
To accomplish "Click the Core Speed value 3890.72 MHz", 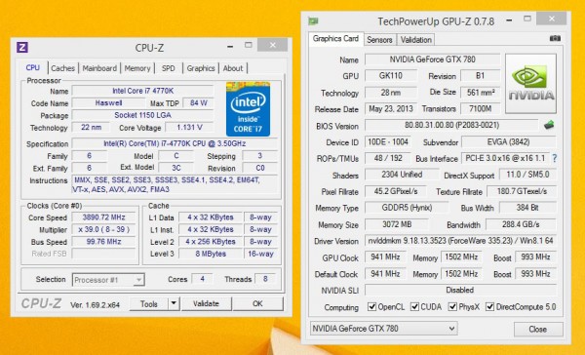I will [103, 217].
